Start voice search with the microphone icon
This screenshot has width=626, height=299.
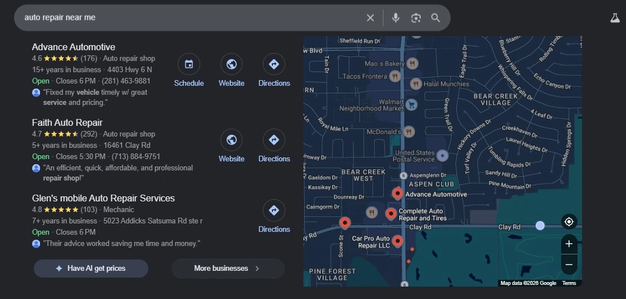click(396, 17)
